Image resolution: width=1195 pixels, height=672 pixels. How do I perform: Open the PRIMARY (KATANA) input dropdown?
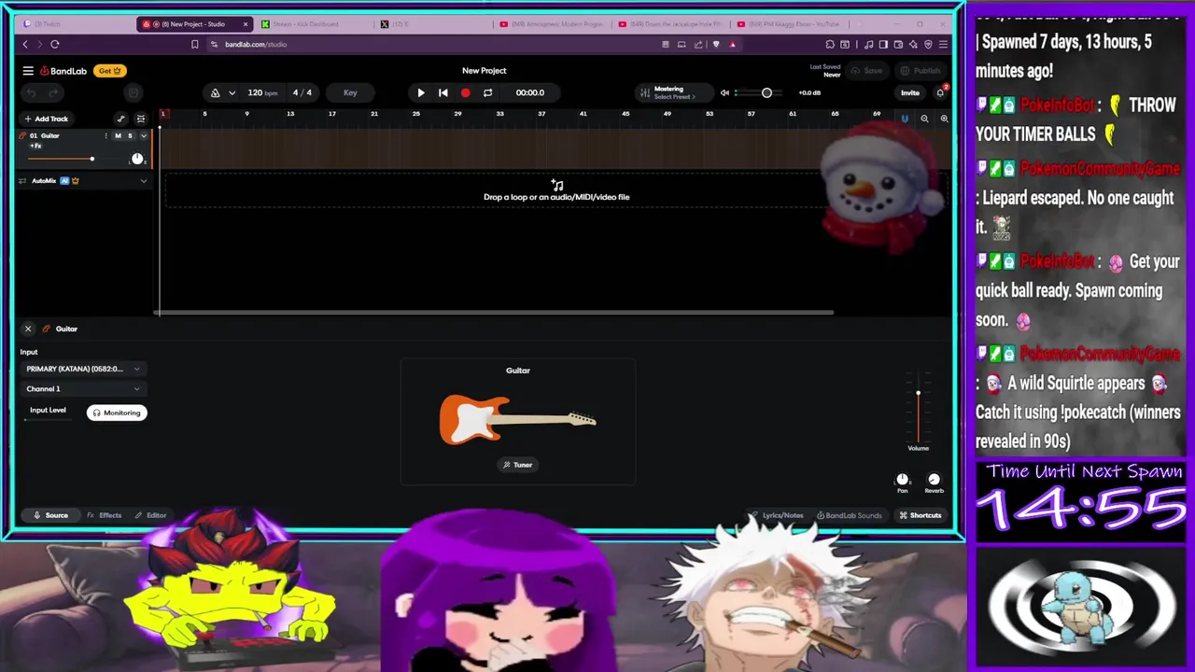pyautogui.click(x=83, y=369)
